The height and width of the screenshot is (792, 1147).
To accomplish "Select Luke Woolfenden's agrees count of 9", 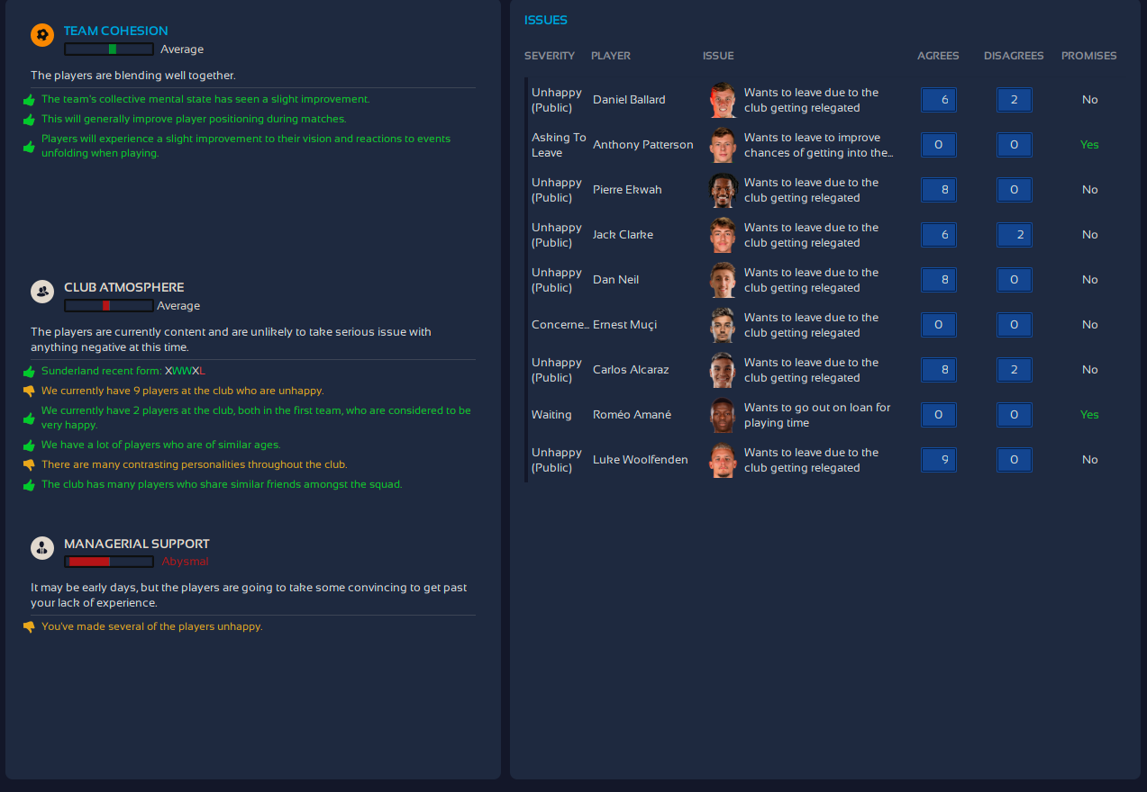I will (938, 460).
